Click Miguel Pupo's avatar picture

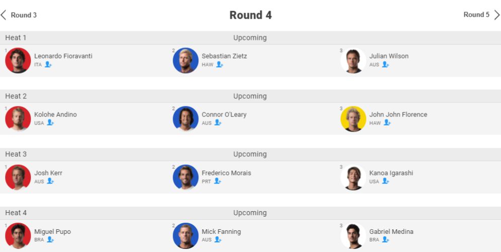point(18,235)
